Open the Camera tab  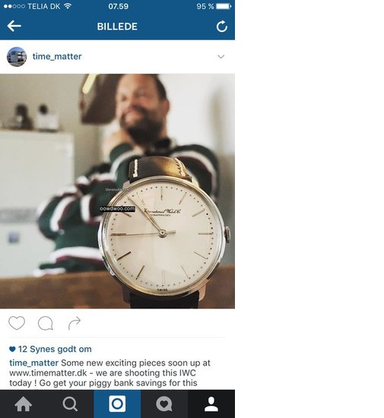pyautogui.click(x=117, y=404)
